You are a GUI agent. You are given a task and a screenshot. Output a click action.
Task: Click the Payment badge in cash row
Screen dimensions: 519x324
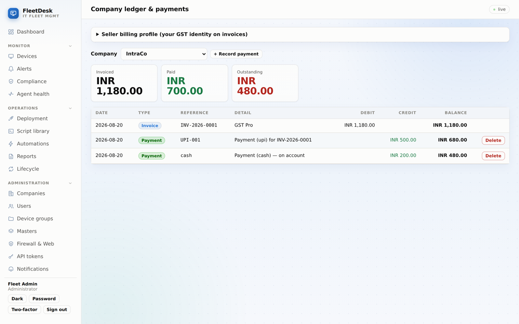151,156
